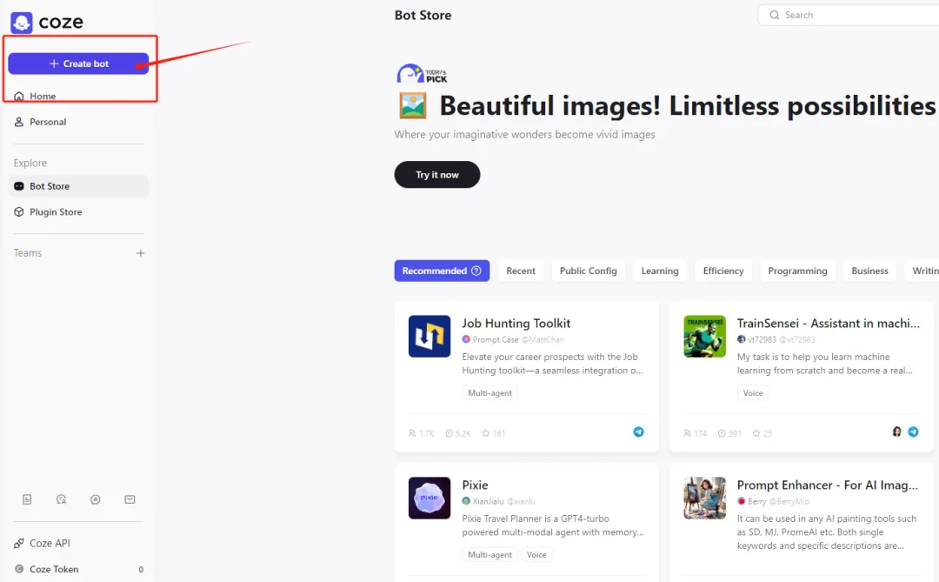Select the Programming category tab
This screenshot has height=582, width=939.
797,271
